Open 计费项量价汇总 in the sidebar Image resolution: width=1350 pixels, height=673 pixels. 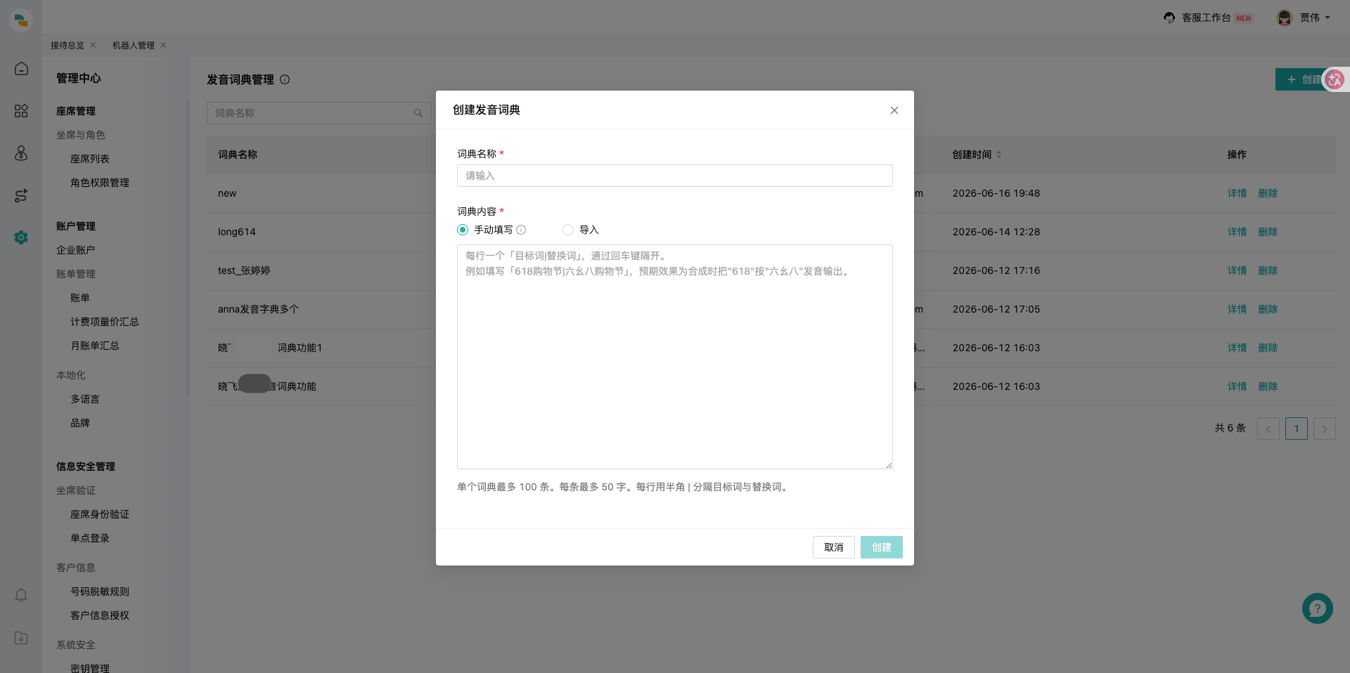pos(105,322)
